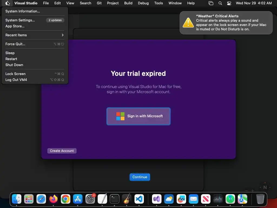Open Terminal from the dock
This screenshot has width=277, height=208.
click(x=114, y=199)
